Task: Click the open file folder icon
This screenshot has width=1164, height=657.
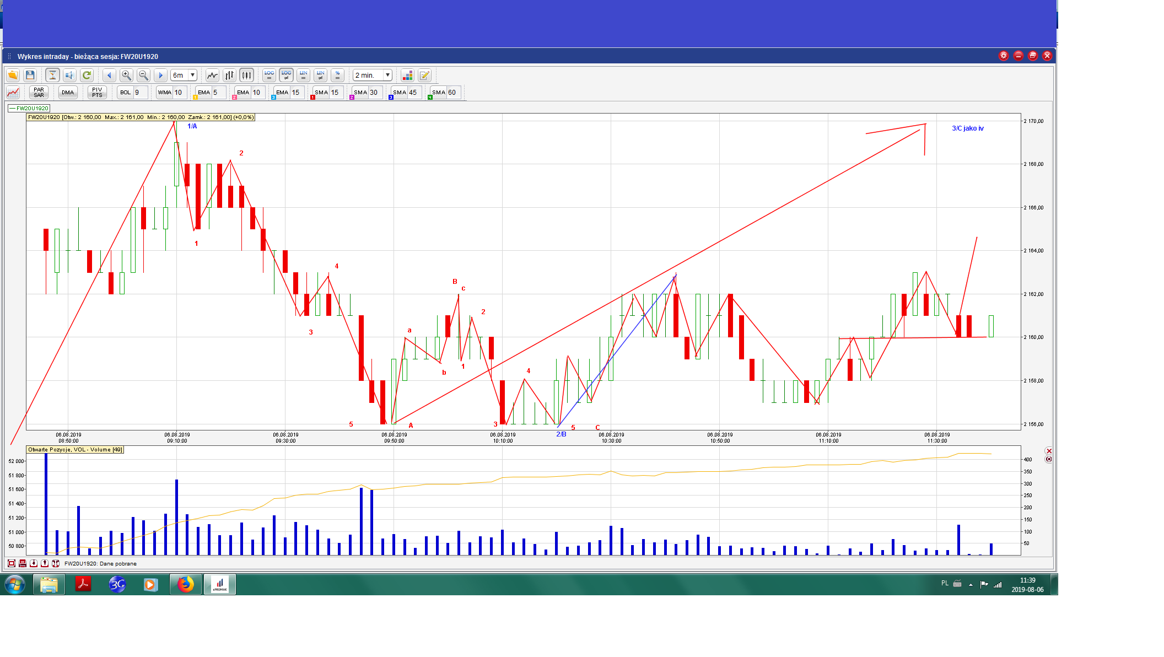Action: [x=13, y=75]
